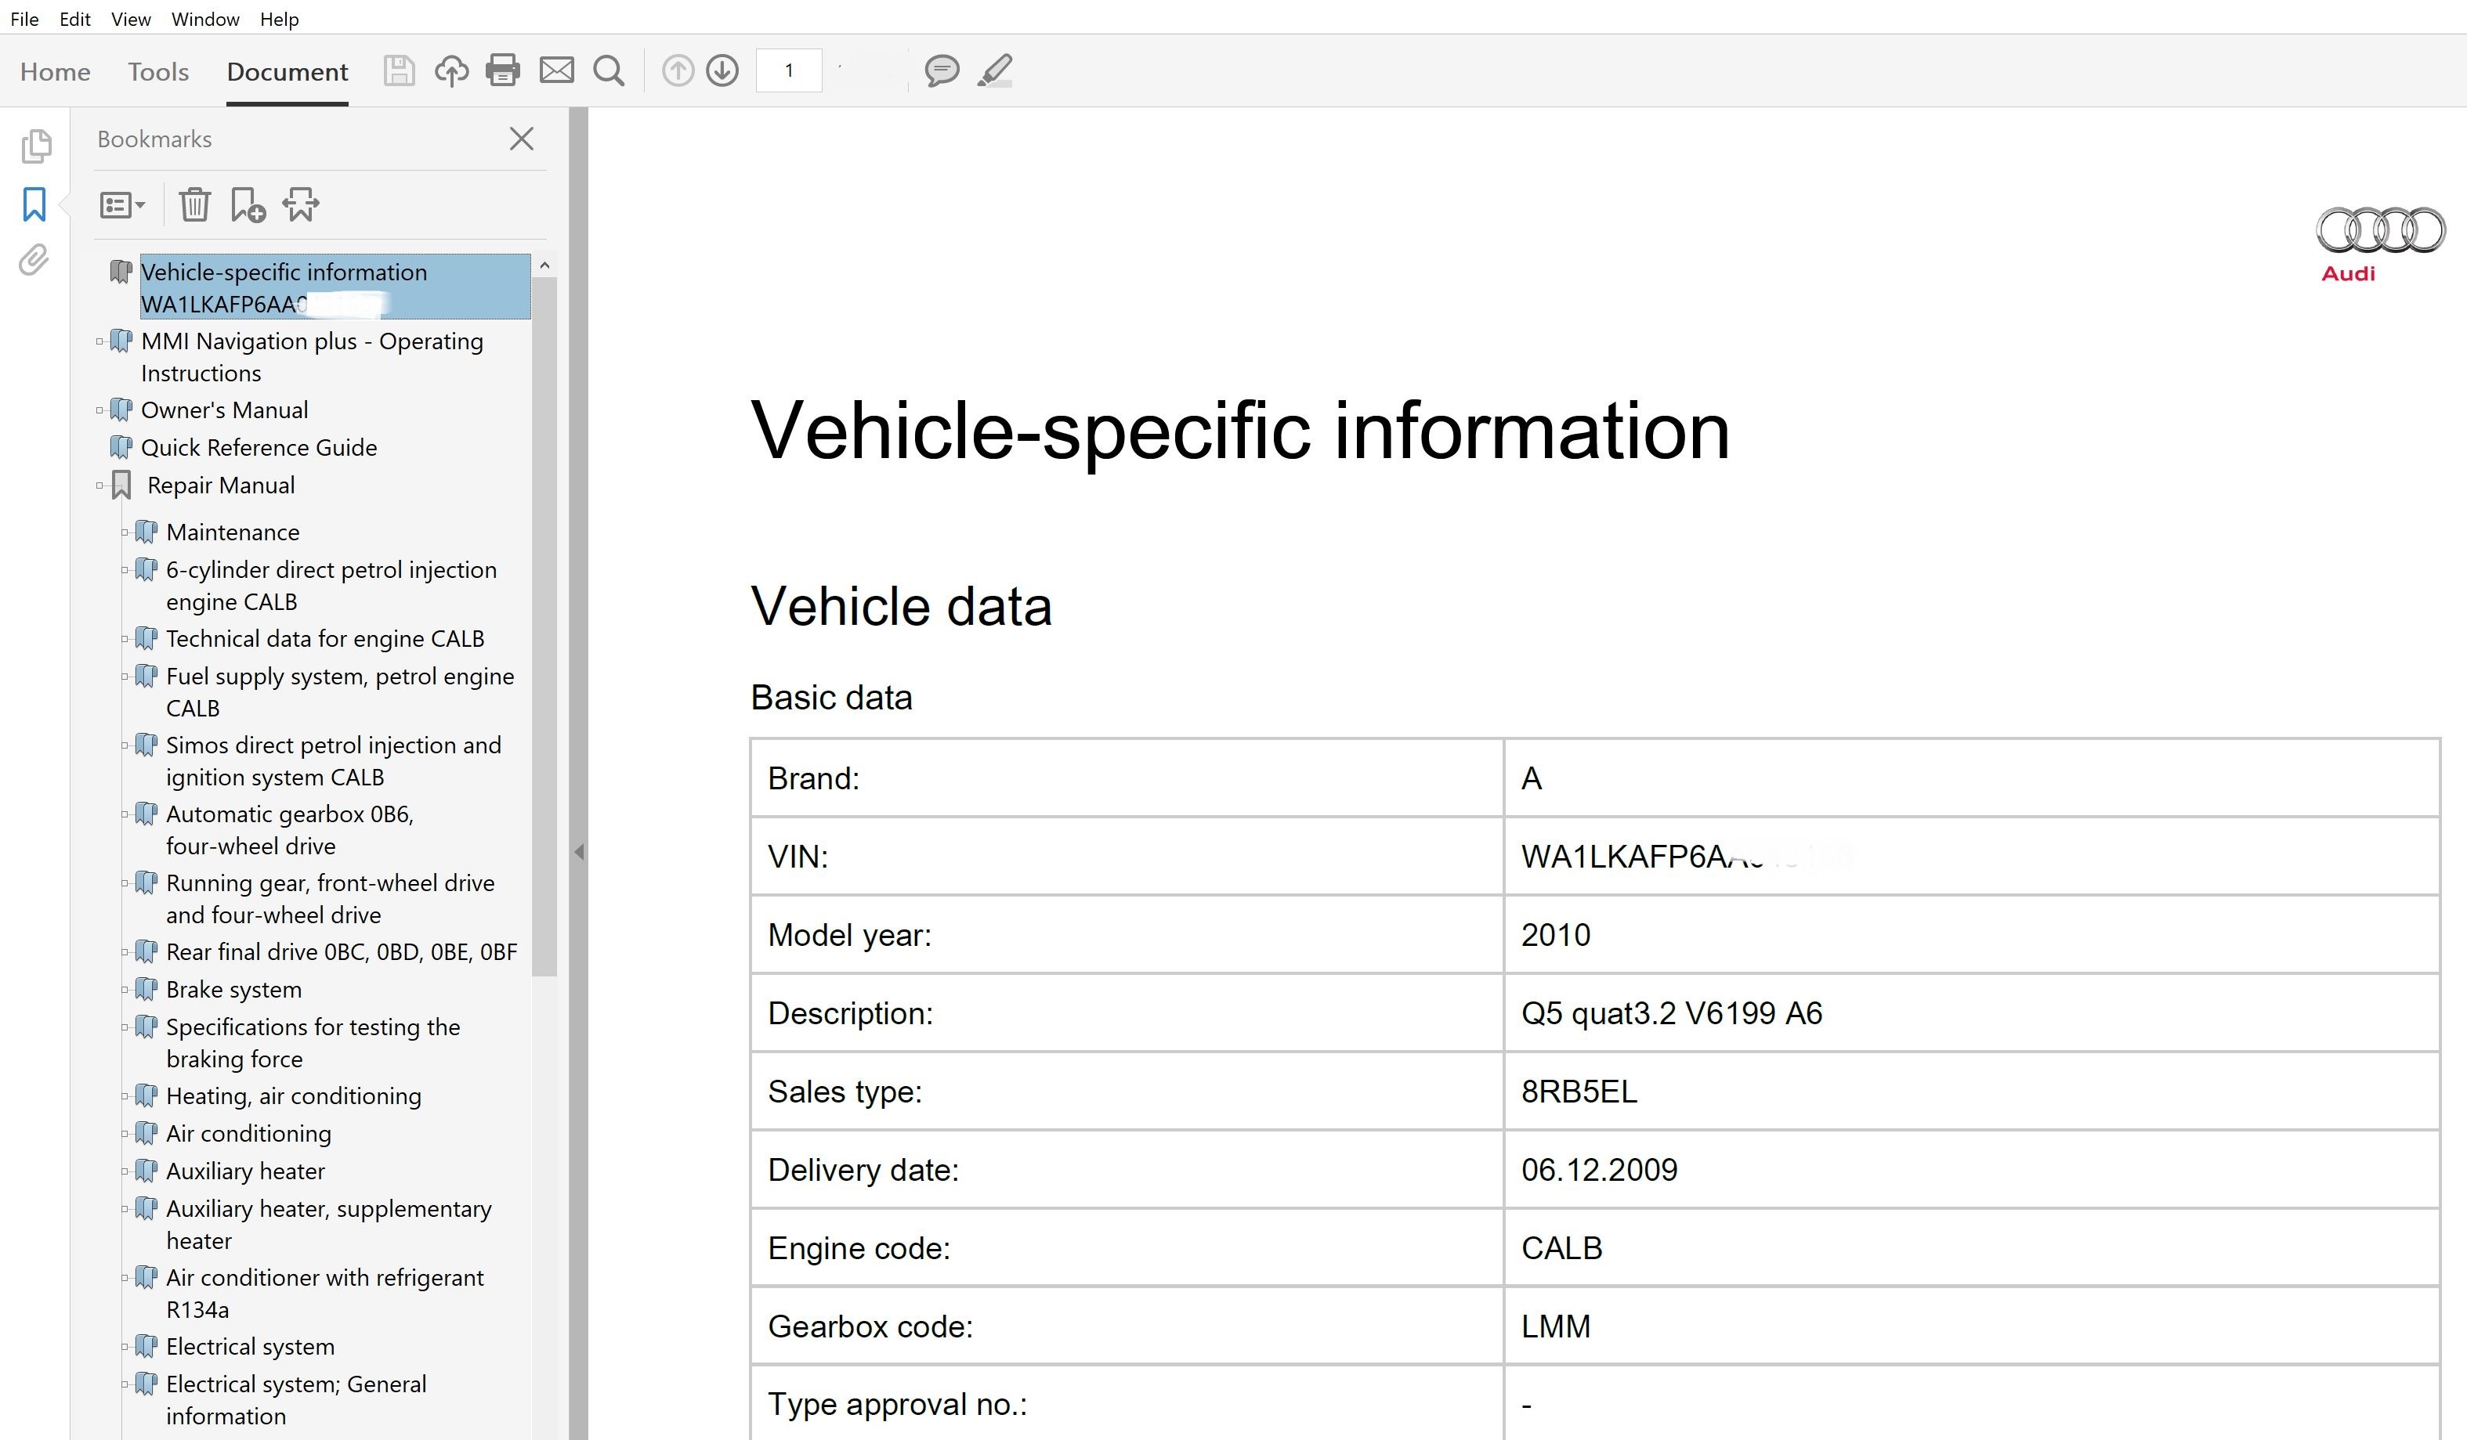The height and width of the screenshot is (1440, 2467).
Task: Open the Quick Reference Guide bookmark
Action: 259,447
